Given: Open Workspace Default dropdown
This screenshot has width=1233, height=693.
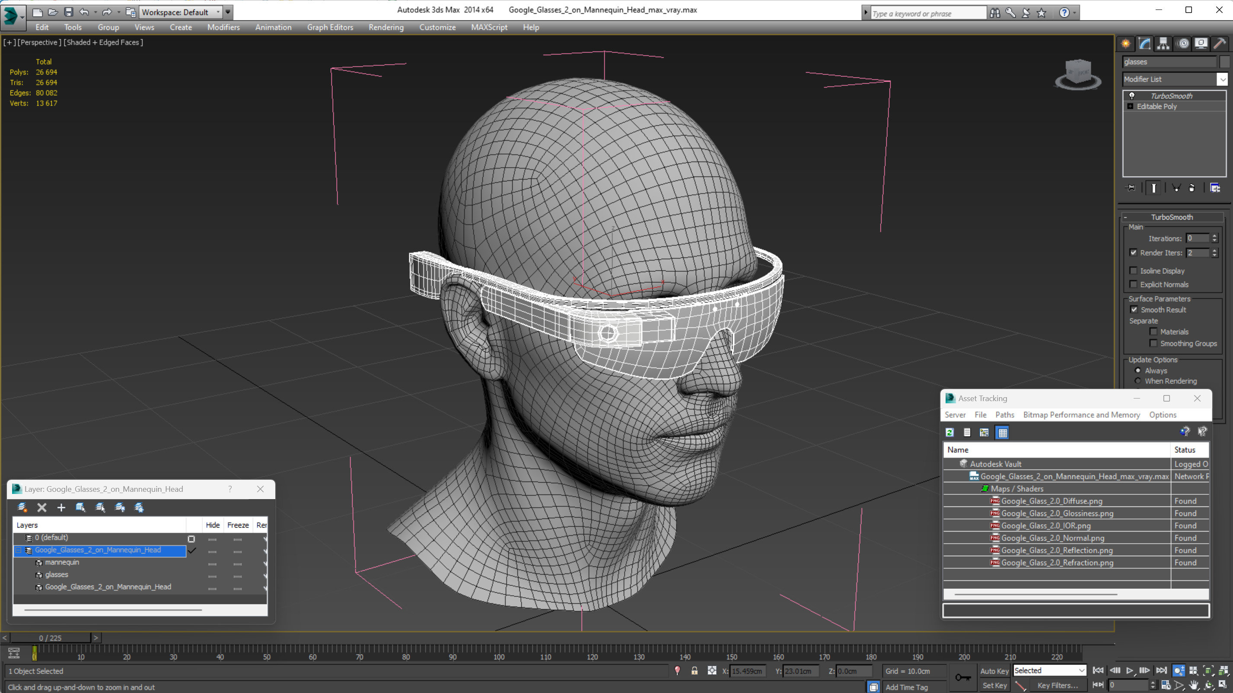Looking at the screenshot, I should (x=181, y=12).
